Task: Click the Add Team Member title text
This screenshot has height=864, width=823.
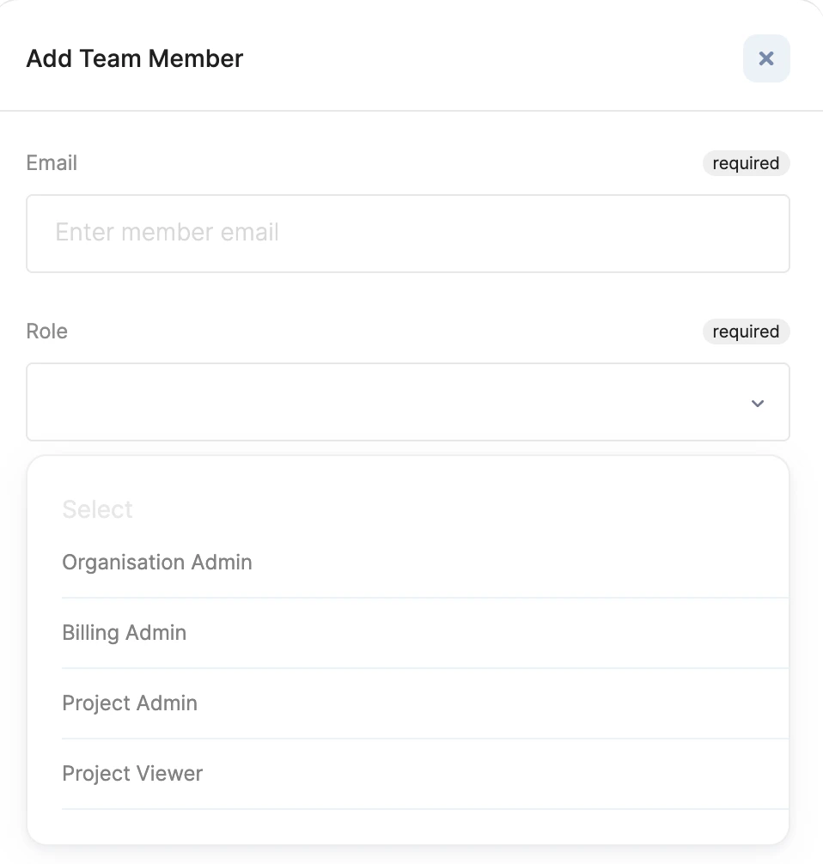Action: point(134,58)
